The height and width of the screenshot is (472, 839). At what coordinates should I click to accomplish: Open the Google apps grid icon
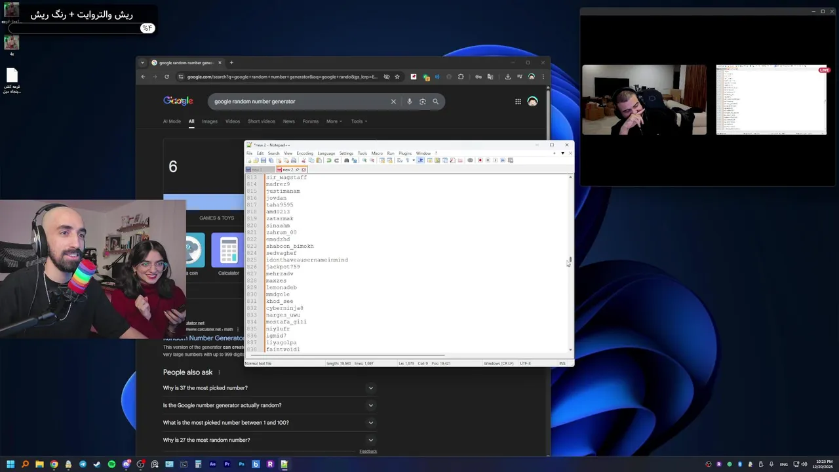point(518,102)
